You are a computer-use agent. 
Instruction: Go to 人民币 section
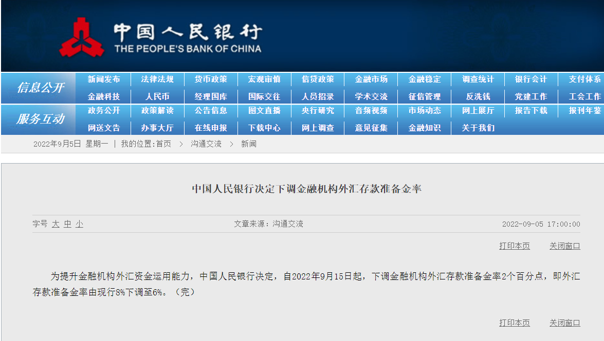tap(157, 96)
